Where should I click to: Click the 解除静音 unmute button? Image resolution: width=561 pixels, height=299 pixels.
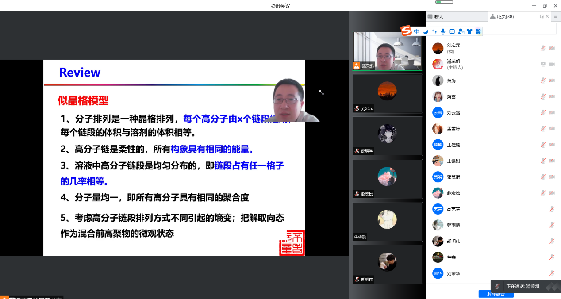point(496,294)
